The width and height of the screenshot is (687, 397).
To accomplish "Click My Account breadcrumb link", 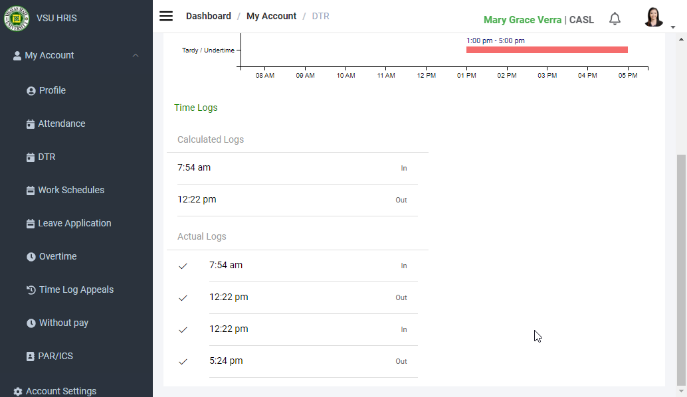I will click(x=271, y=16).
